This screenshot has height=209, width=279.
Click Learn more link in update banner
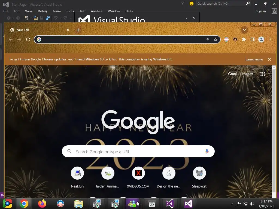point(254,59)
